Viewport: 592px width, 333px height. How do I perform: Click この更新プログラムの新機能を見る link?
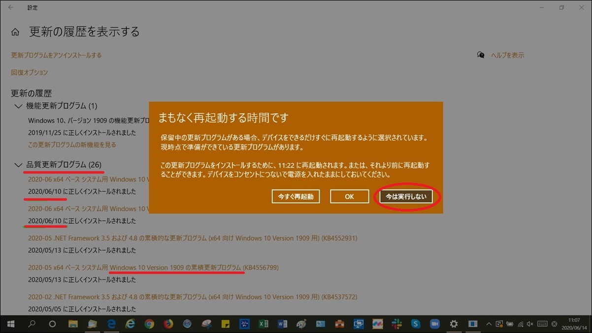[72, 145]
